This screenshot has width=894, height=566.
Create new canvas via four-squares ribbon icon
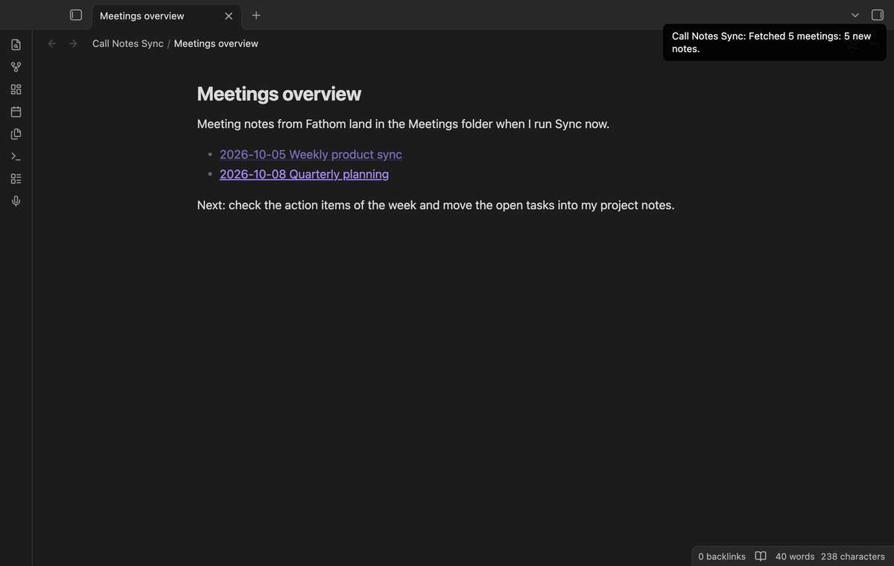[x=16, y=89]
